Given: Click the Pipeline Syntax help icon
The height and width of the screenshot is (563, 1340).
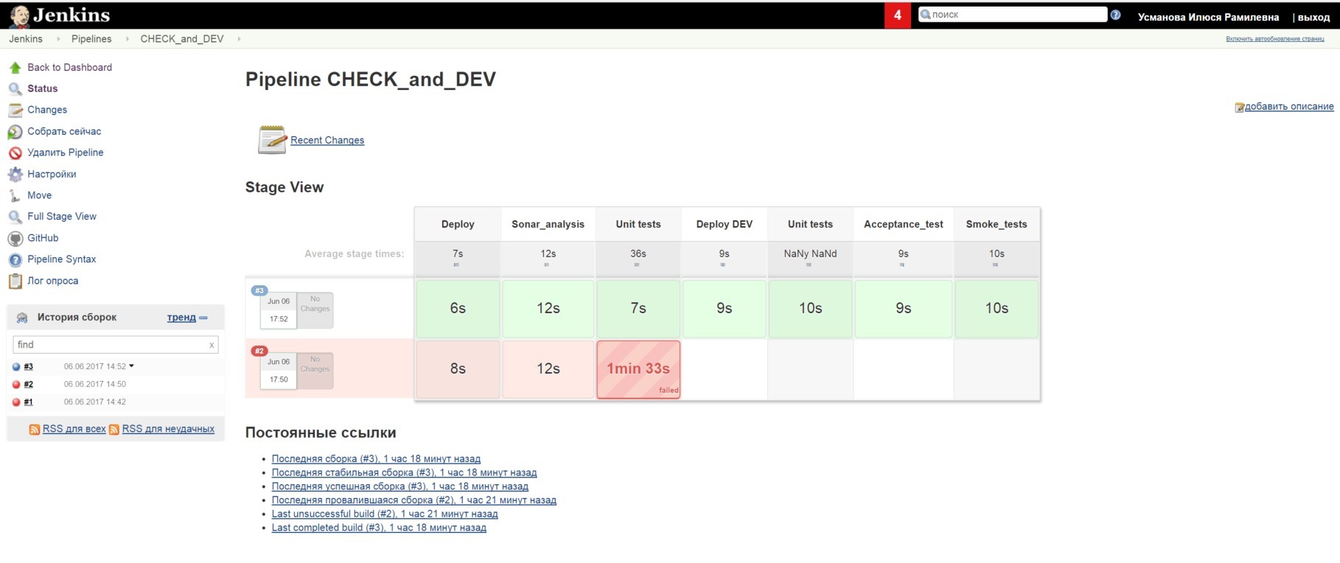Looking at the screenshot, I should [15, 260].
